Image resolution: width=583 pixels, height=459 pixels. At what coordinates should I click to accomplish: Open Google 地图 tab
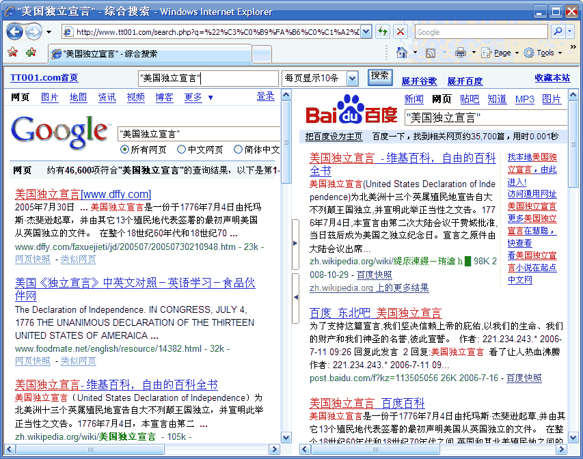tap(78, 98)
